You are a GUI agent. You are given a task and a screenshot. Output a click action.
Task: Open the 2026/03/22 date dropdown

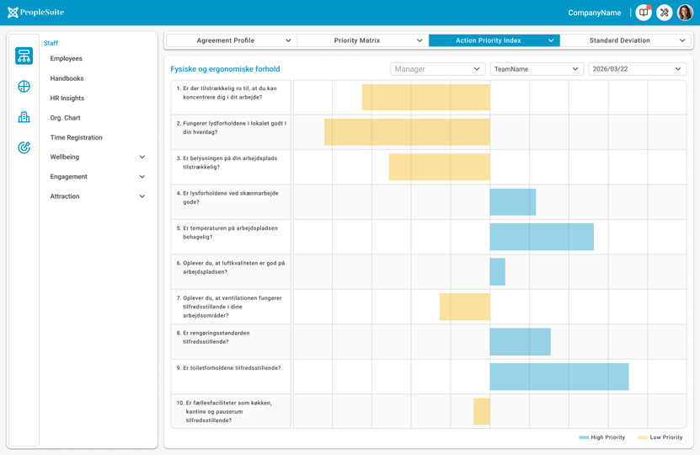637,69
